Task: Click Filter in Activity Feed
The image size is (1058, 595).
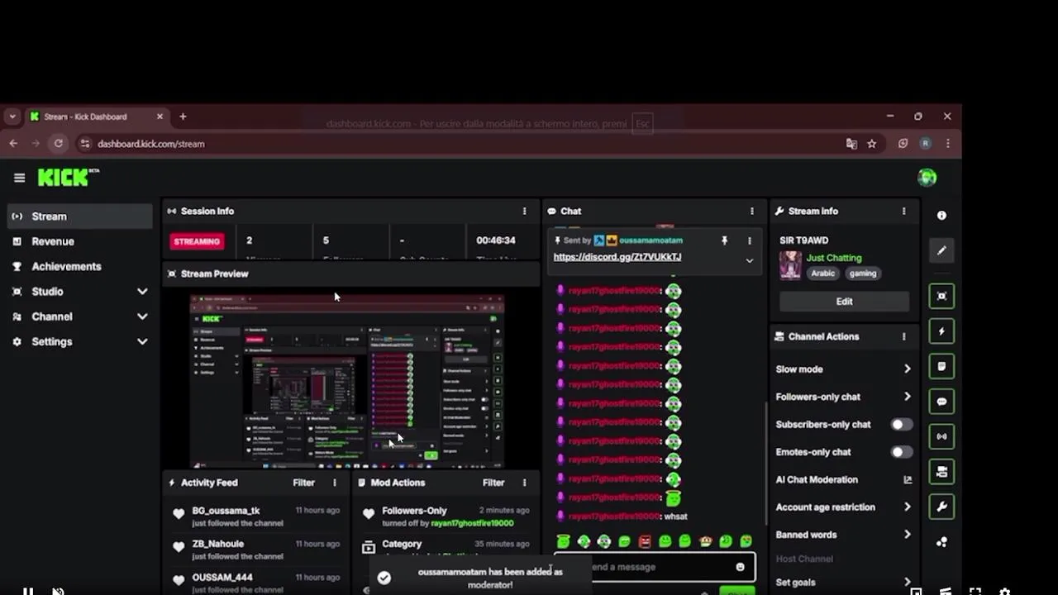Action: pos(303,483)
